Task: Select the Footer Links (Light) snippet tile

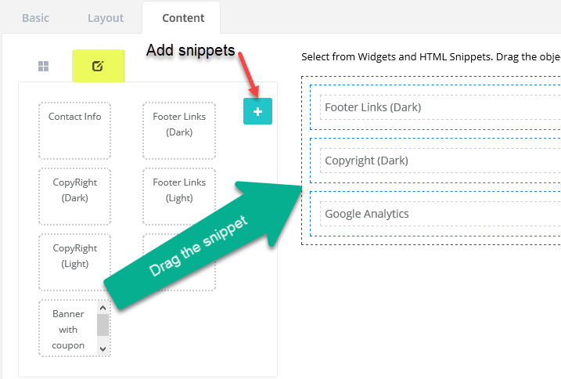Action: pos(179,197)
